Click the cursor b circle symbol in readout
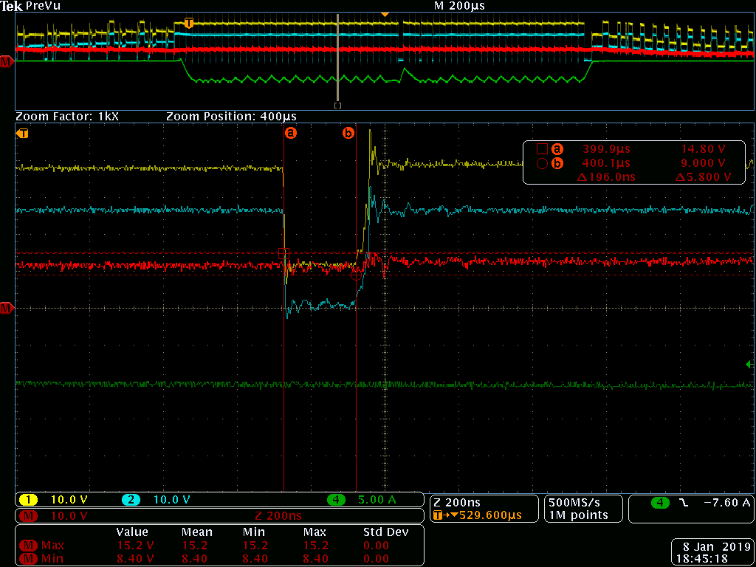Viewport: 756px width, 567px height. (x=542, y=163)
